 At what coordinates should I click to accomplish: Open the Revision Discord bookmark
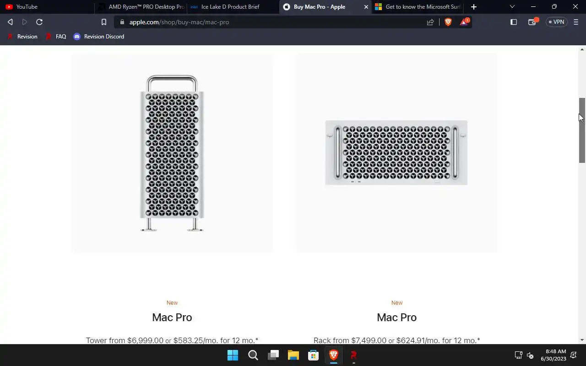point(99,37)
